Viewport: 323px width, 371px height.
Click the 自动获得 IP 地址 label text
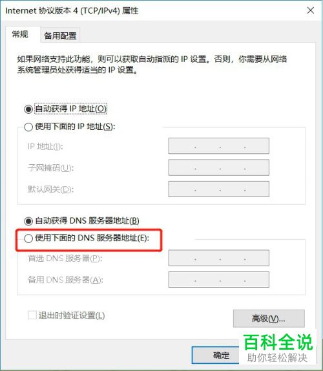point(70,109)
